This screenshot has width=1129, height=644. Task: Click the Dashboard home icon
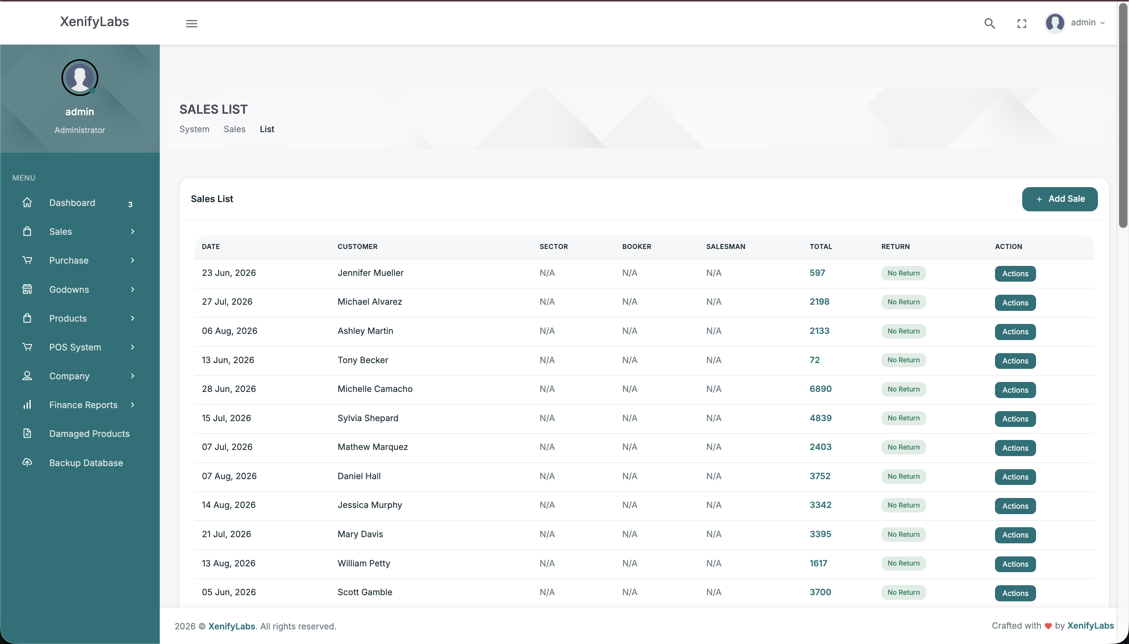tap(27, 202)
